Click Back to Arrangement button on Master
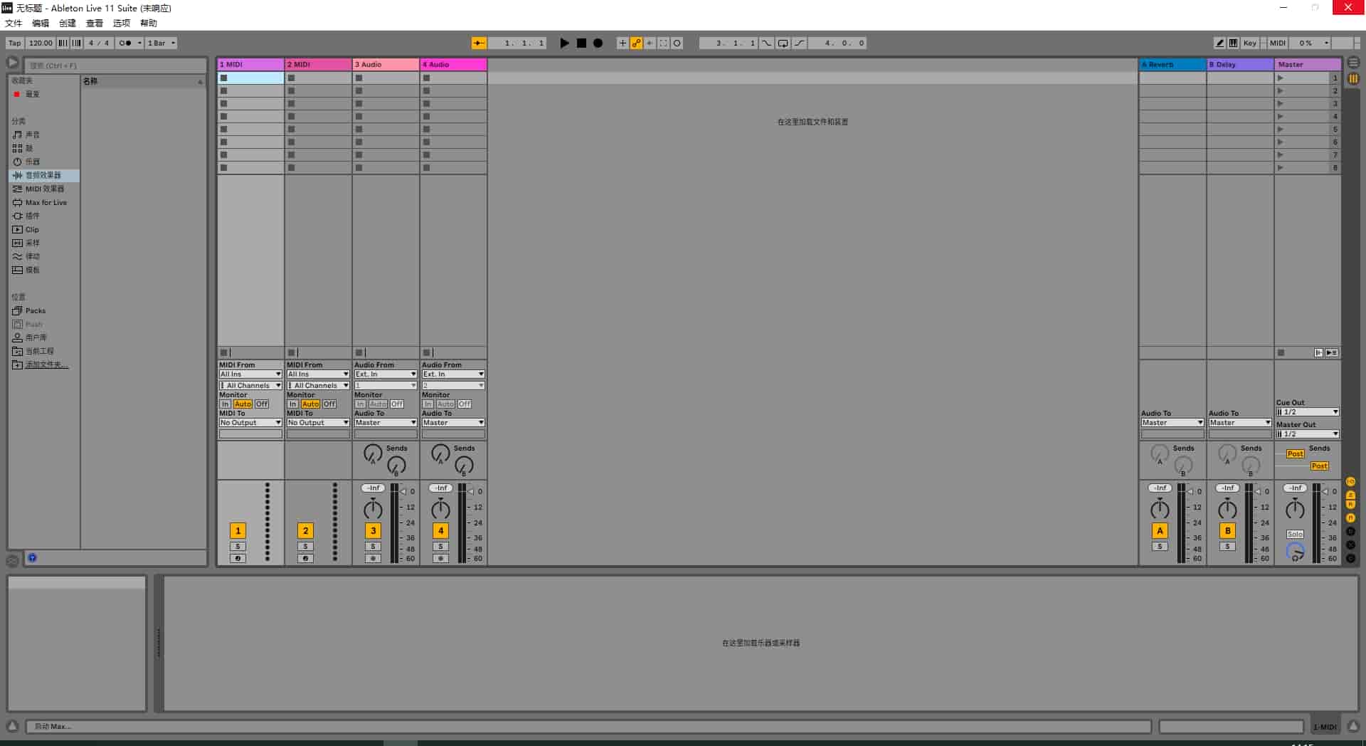 click(1332, 353)
